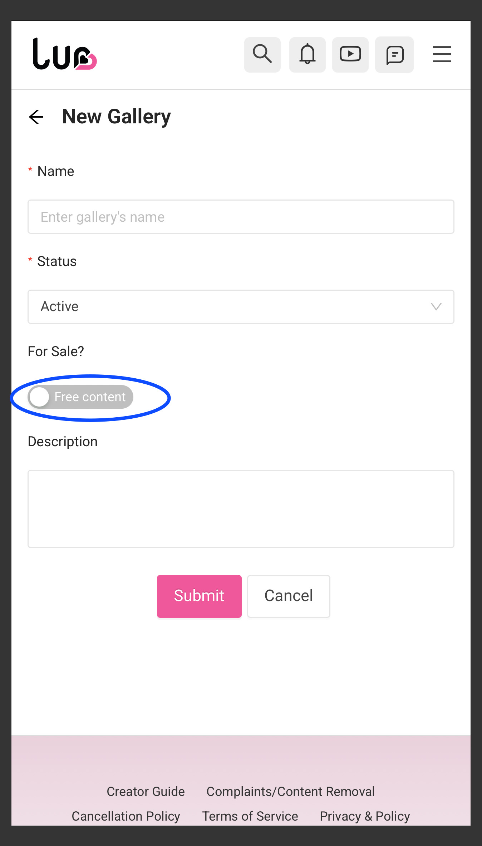Open Complaints/Content Removal link

(290, 792)
